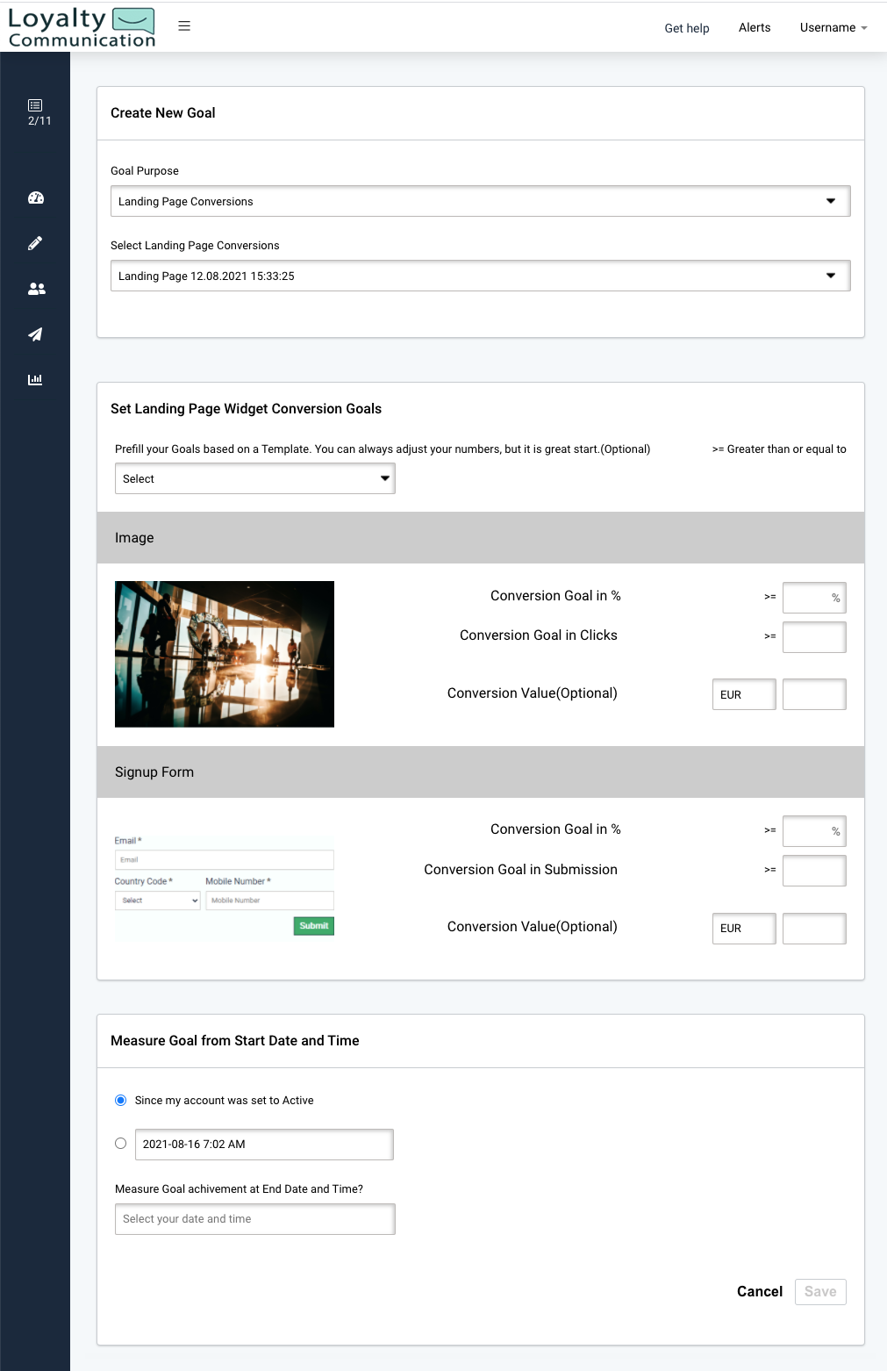This screenshot has height=1371, width=887.
Task: Open the contacts people icon in the sidebar
Action: point(35,289)
